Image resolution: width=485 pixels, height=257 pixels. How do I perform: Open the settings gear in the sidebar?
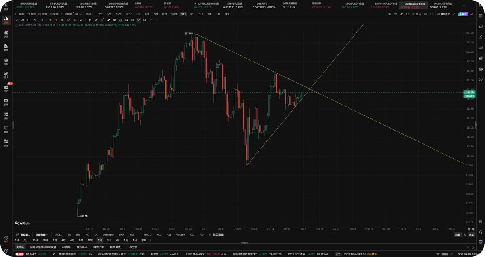(x=6, y=251)
